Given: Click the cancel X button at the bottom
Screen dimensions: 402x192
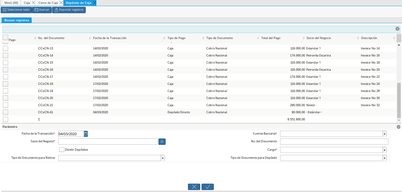Looking at the screenshot, I should tap(194, 187).
